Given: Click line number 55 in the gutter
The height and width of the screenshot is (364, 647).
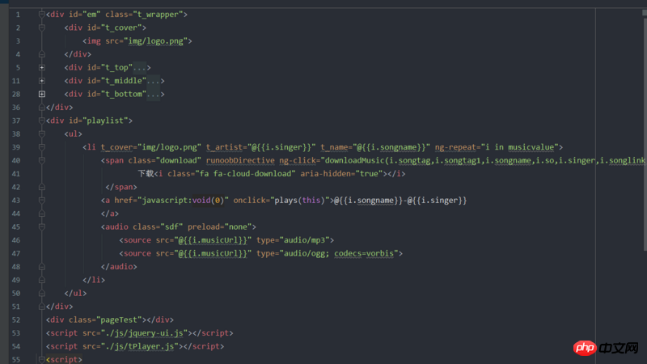Looking at the screenshot, I should click(x=15, y=359).
